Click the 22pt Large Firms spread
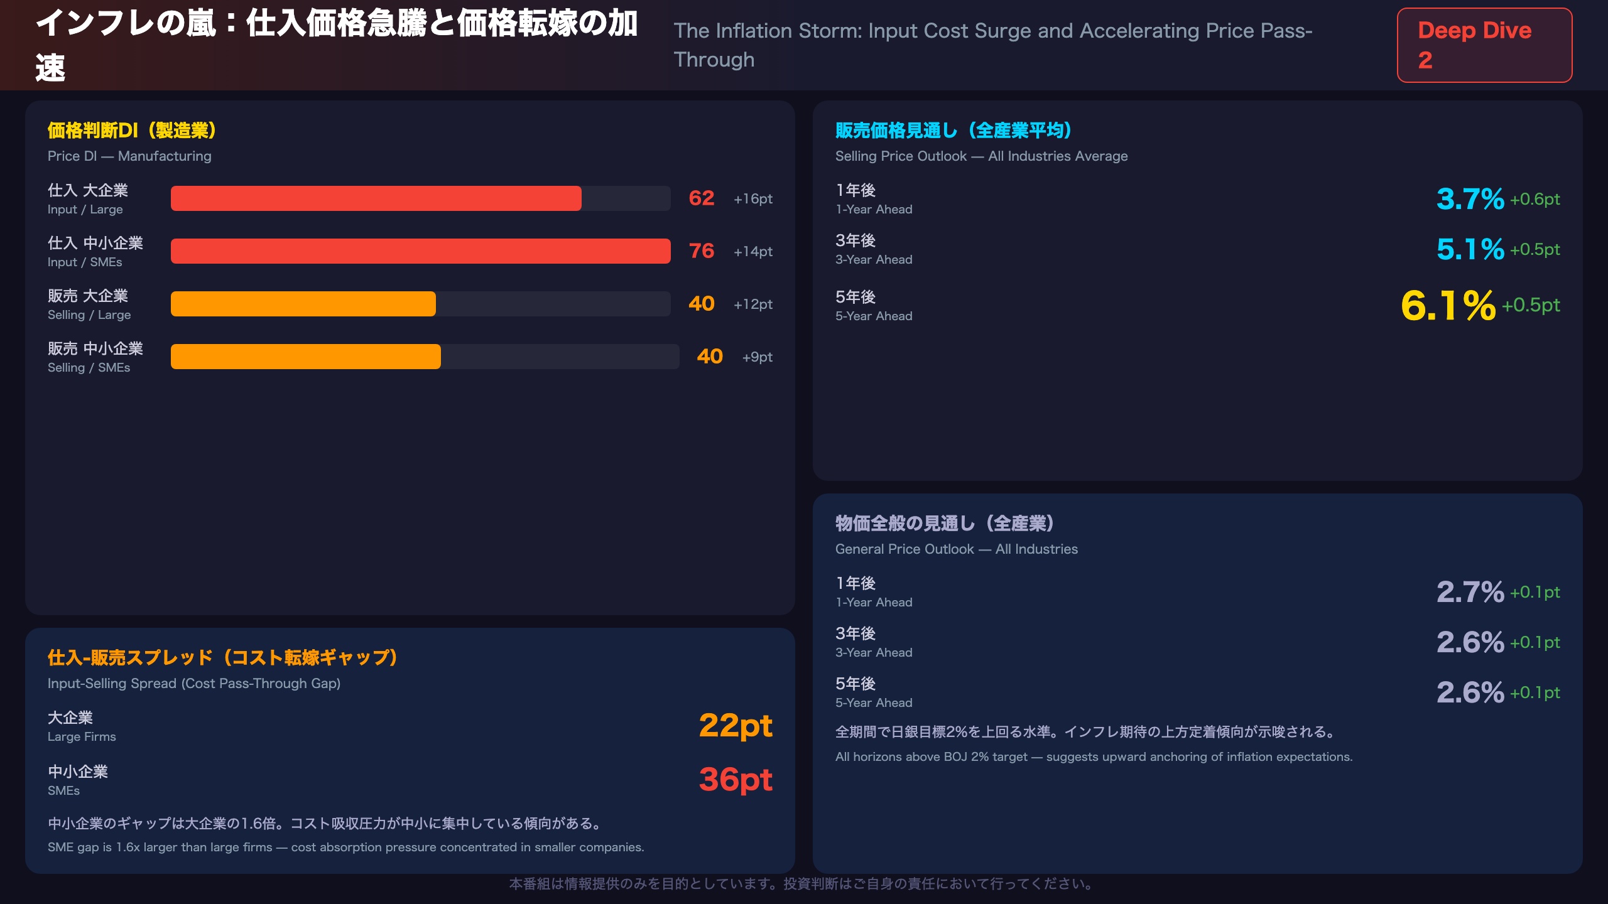The height and width of the screenshot is (904, 1608). coord(736,726)
